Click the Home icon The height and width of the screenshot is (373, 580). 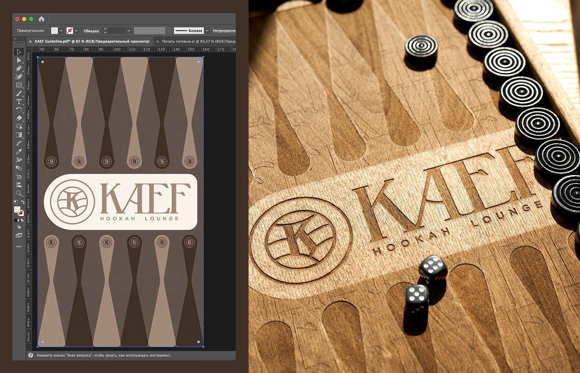41,19
